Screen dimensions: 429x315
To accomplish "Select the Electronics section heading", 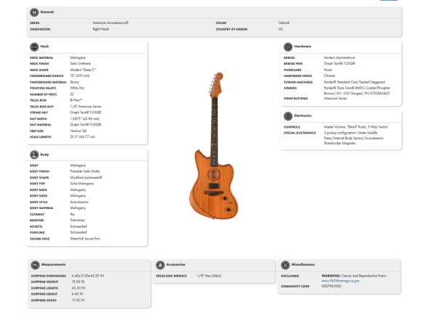I will pos(302,115).
